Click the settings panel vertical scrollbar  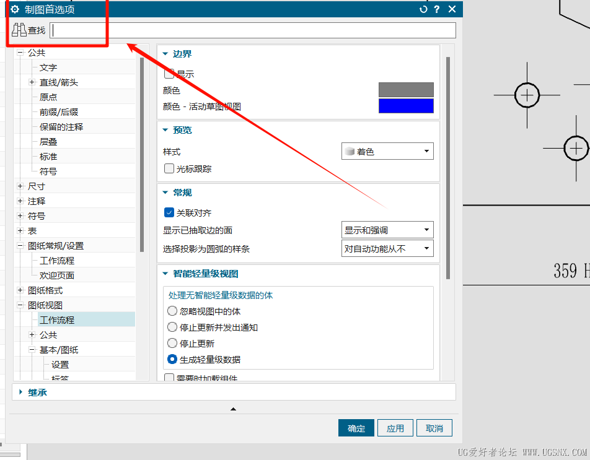point(447,168)
